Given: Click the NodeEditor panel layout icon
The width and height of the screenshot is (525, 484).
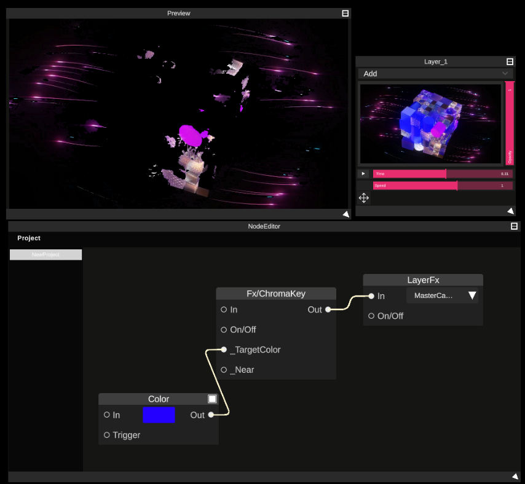Looking at the screenshot, I should coord(514,226).
